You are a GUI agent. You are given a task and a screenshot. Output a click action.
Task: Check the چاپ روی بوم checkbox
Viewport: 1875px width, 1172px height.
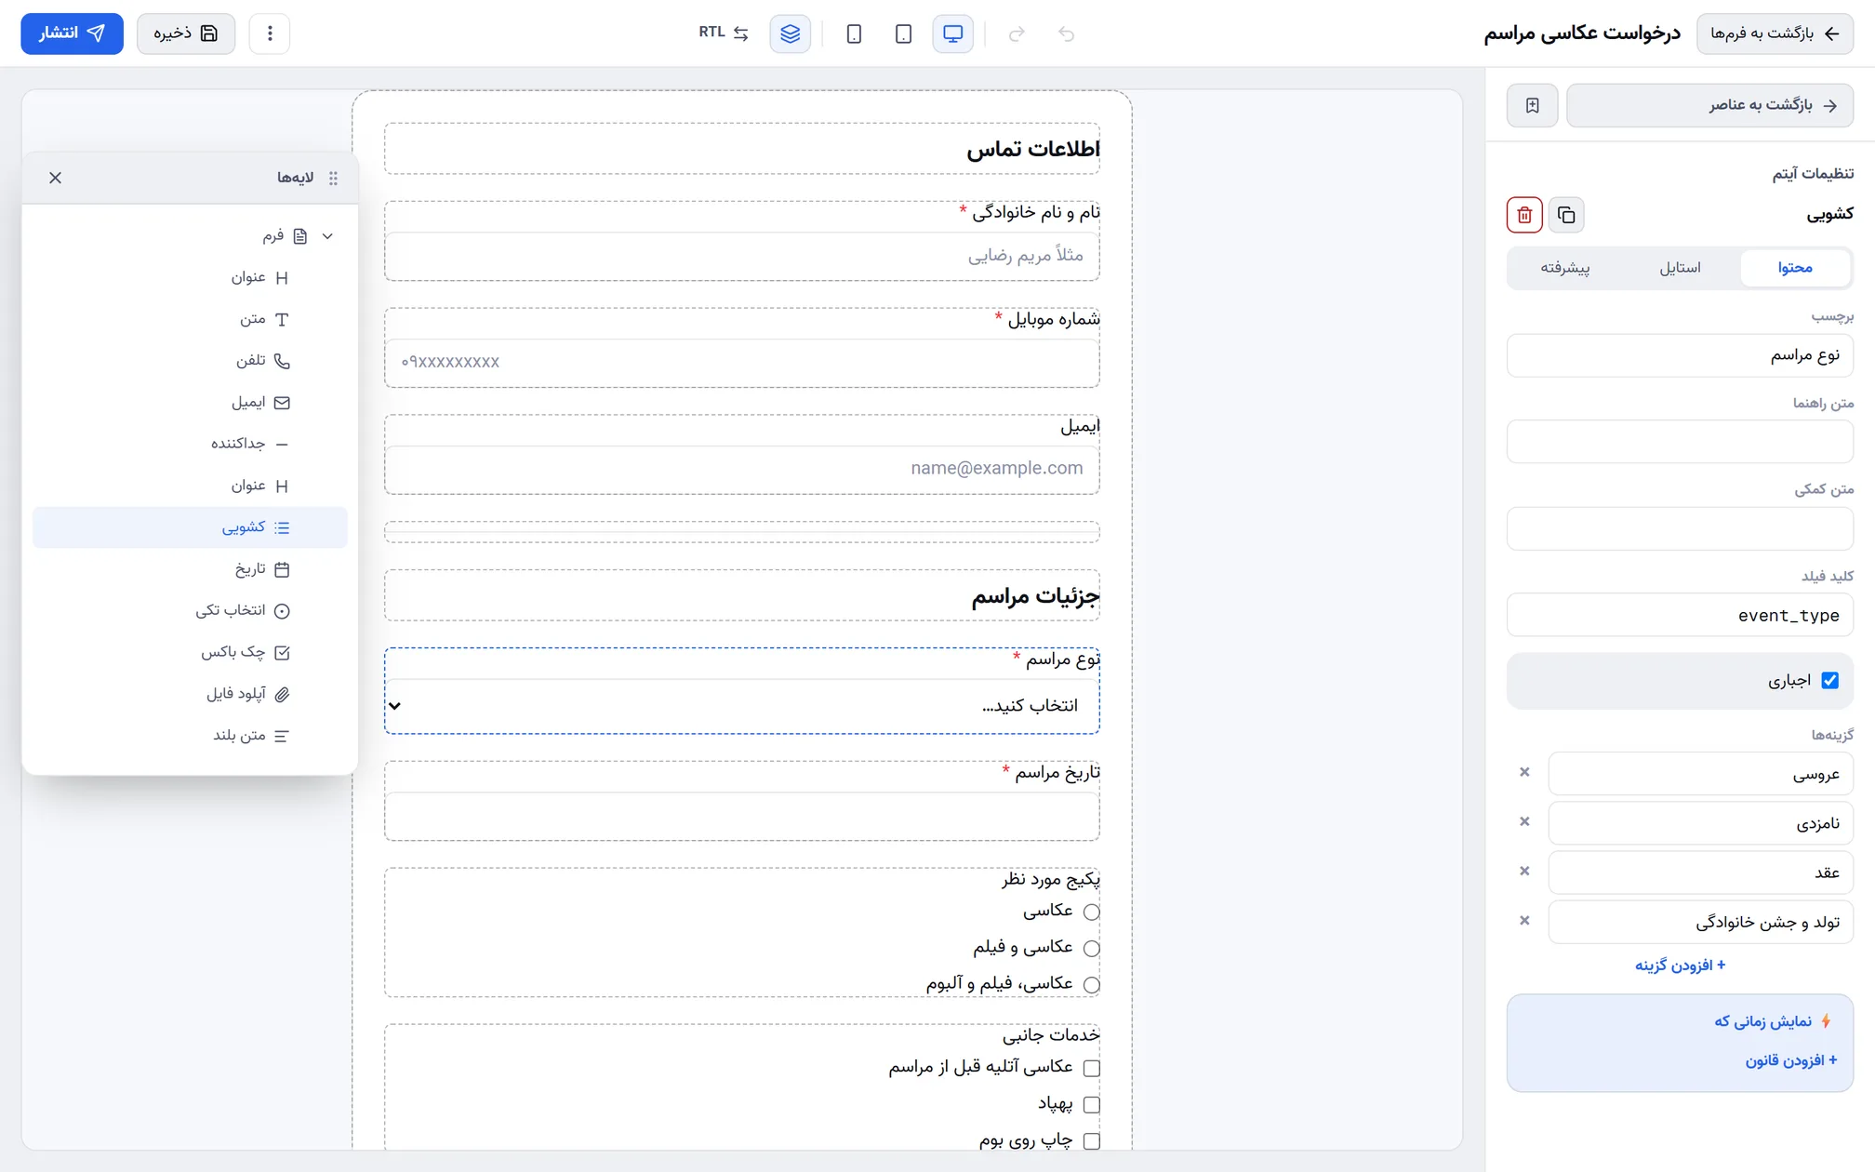[1092, 1140]
